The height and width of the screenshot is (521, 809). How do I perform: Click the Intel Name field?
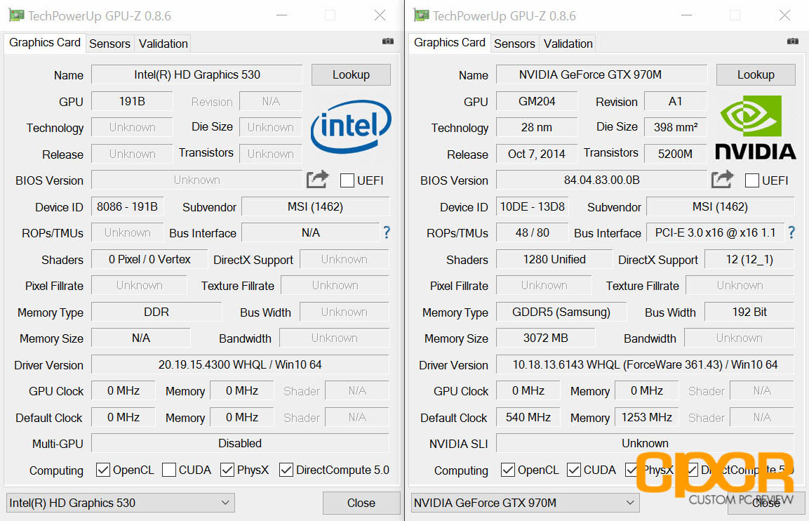(196, 75)
